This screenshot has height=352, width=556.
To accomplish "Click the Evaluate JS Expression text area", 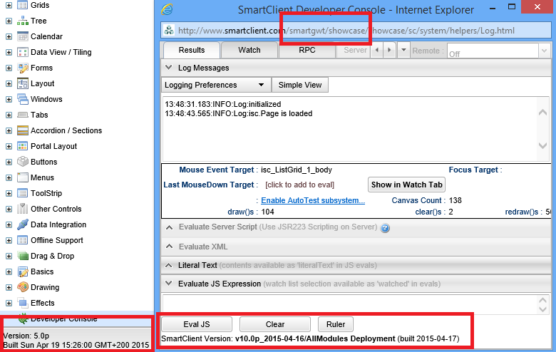I will click(x=349, y=301).
